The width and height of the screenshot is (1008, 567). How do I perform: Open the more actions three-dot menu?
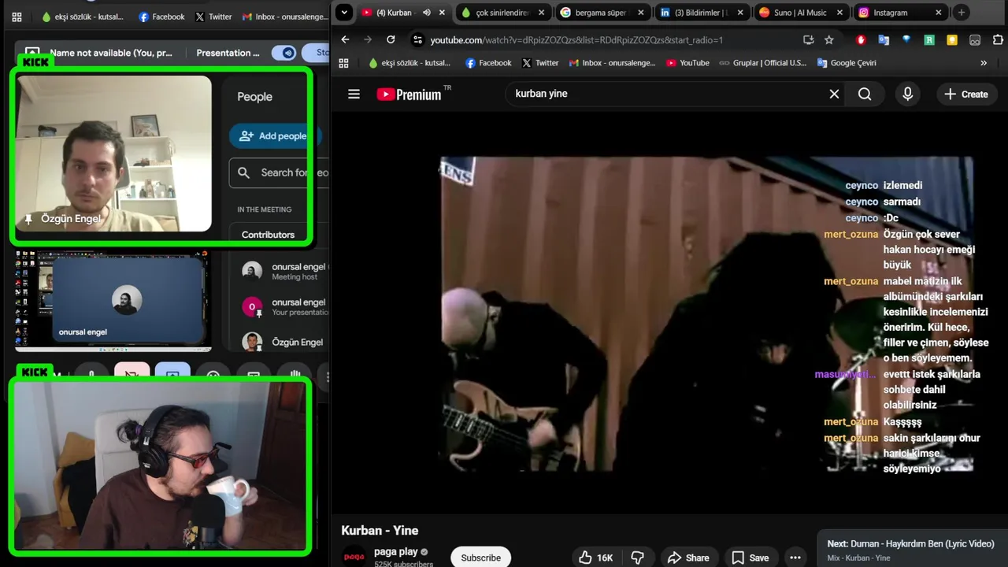tap(795, 558)
